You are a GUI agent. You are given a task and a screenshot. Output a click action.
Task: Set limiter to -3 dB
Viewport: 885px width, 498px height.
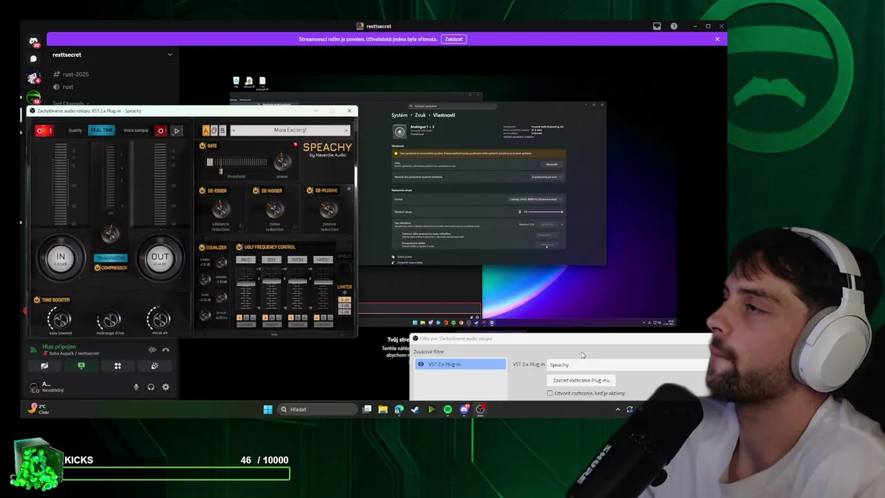[344, 306]
